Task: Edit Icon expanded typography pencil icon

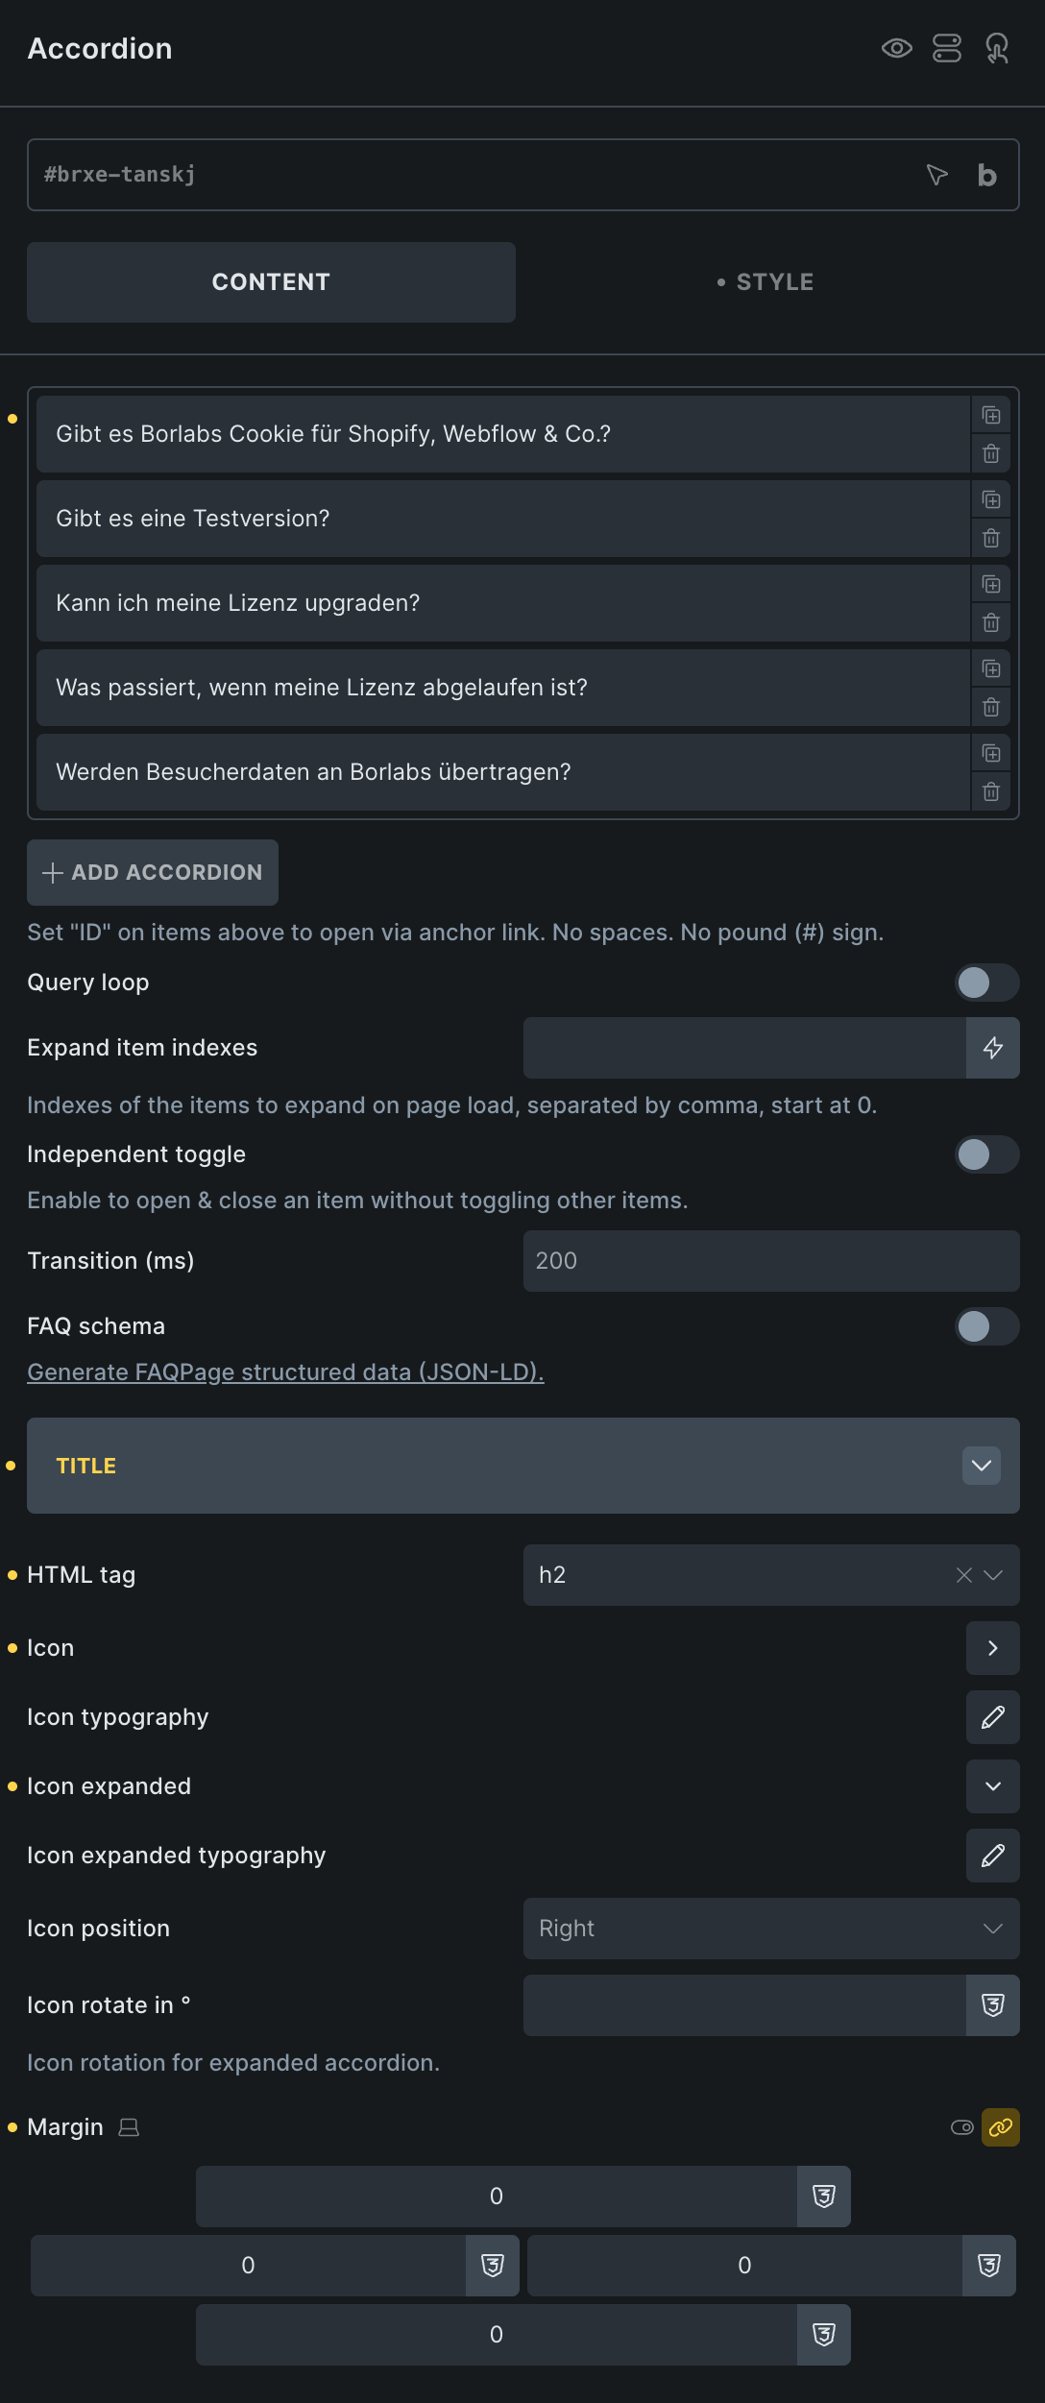Action: click(993, 1856)
